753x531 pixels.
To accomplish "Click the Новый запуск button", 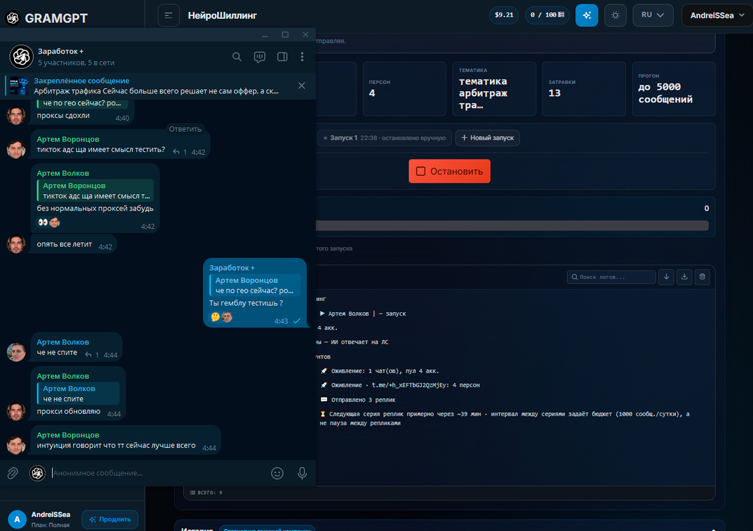I will [x=488, y=138].
